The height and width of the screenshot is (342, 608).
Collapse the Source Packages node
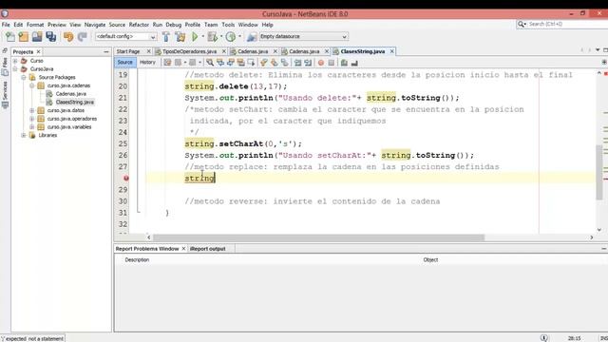pos(24,78)
